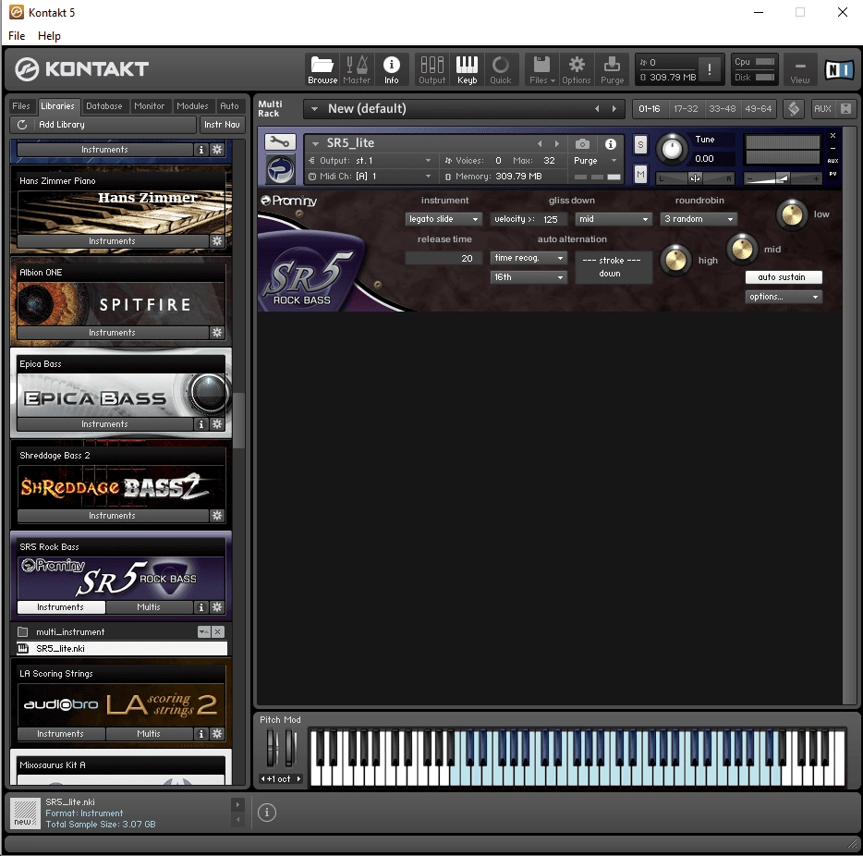The image size is (863, 856).
Task: Switch to the Monitor tab
Action: [x=149, y=105]
